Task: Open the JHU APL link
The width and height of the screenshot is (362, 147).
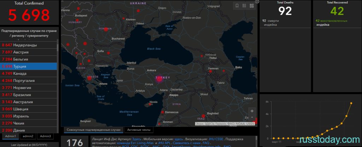Action: coord(164,143)
